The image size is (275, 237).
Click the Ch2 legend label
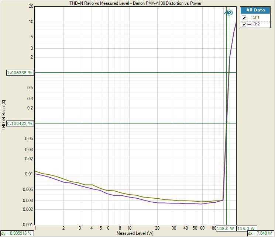coord(256,24)
